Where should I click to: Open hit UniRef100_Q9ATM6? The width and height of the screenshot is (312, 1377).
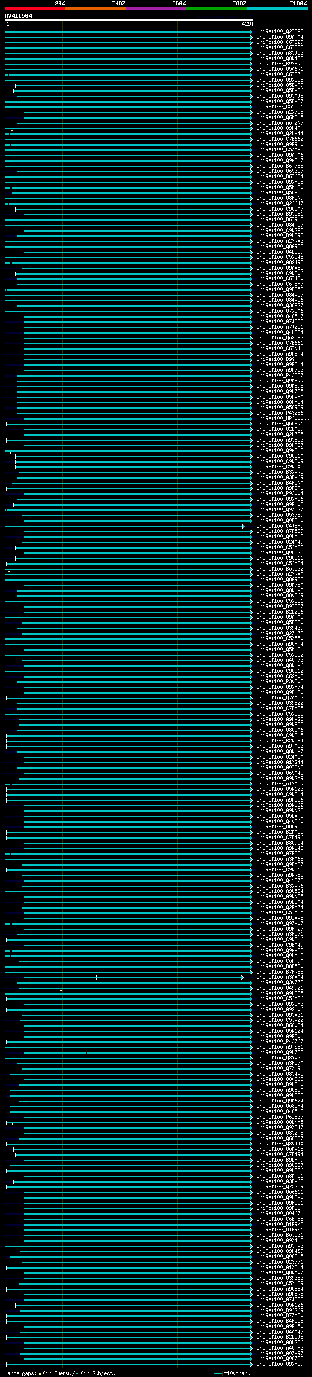(x=280, y=155)
